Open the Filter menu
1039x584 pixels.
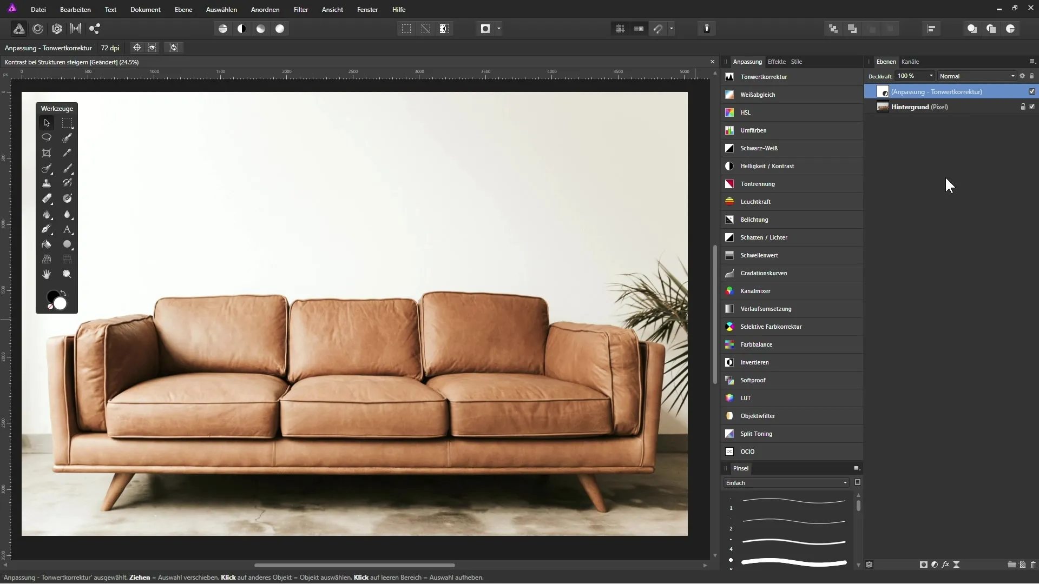(x=301, y=9)
